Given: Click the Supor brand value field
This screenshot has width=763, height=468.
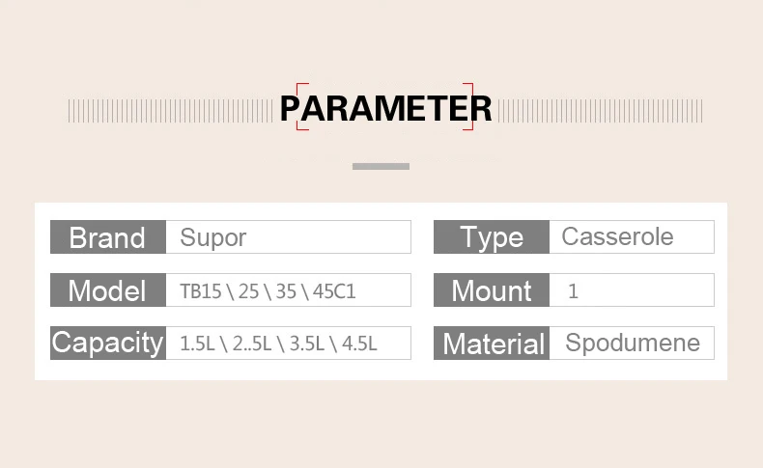Looking at the screenshot, I should pyautogui.click(x=288, y=236).
